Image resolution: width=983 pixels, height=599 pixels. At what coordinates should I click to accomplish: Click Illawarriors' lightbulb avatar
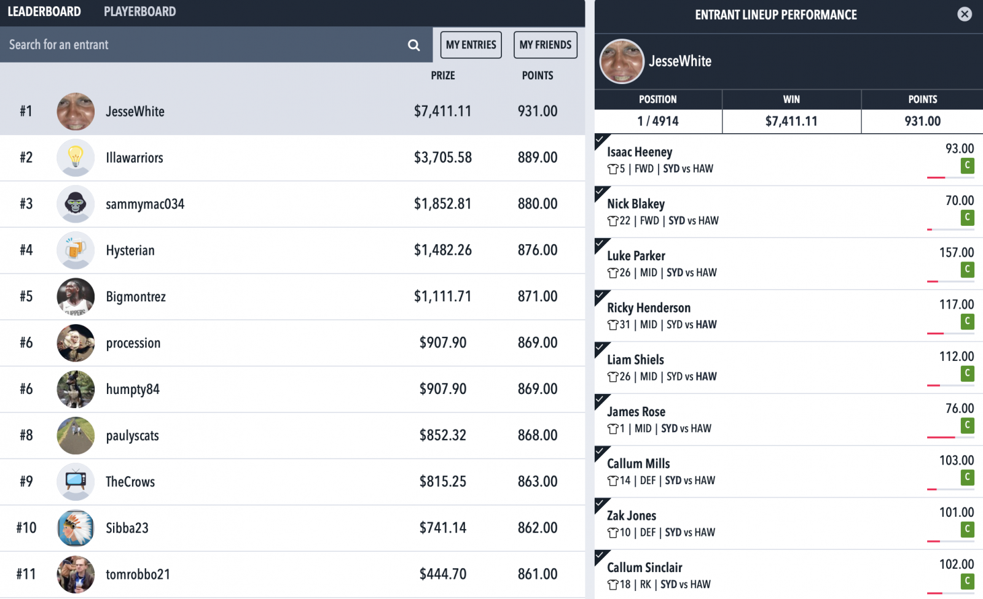76,158
